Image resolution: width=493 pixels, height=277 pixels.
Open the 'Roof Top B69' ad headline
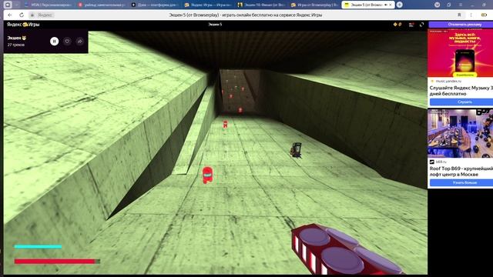click(x=461, y=172)
